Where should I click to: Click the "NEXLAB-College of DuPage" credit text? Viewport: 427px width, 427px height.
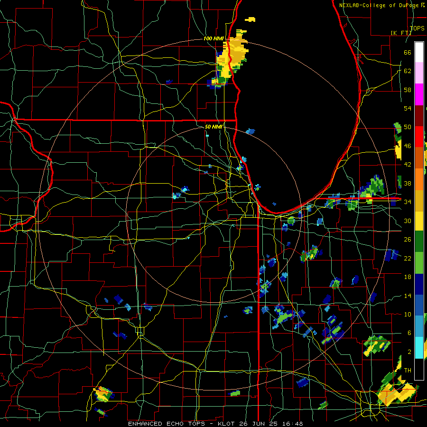pos(380,5)
